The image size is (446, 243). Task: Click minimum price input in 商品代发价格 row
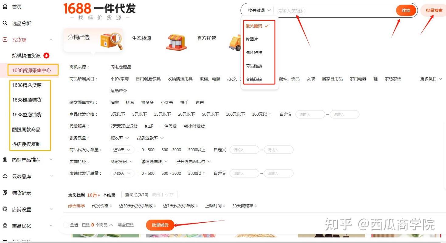[x=310, y=115]
